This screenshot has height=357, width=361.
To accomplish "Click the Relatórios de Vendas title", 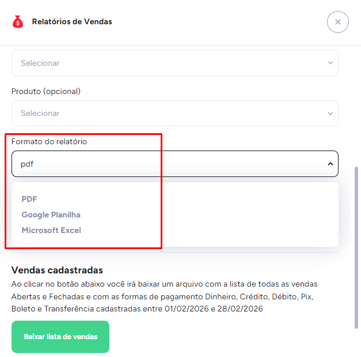I will (72, 22).
